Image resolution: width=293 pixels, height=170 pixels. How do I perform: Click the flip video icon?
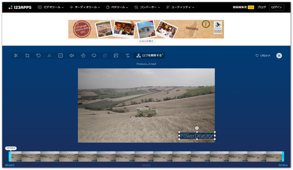click(49, 56)
